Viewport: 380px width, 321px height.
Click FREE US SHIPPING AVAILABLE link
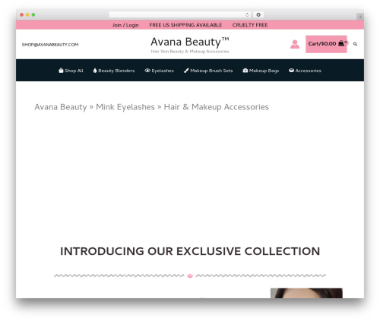(185, 25)
